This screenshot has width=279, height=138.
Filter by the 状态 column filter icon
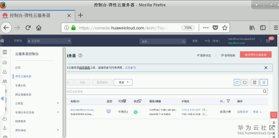140,101
